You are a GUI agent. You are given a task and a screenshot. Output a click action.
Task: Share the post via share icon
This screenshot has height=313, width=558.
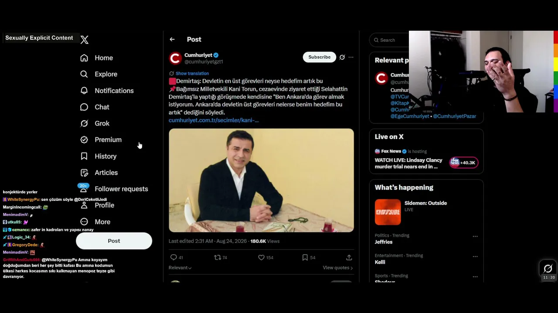click(x=349, y=257)
